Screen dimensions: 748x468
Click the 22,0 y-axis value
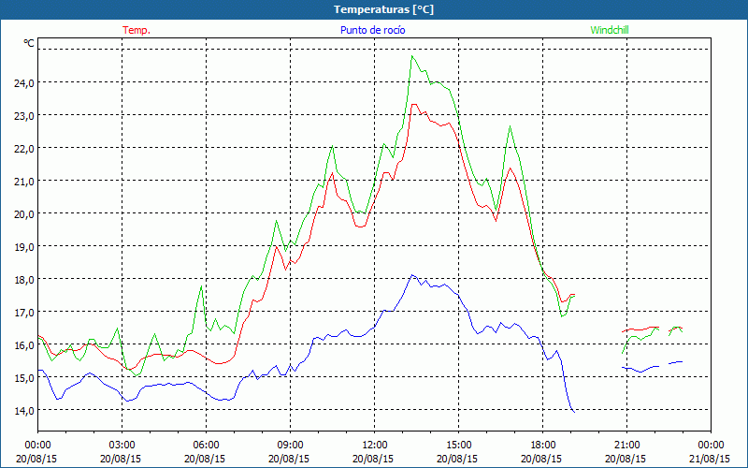tap(24, 149)
